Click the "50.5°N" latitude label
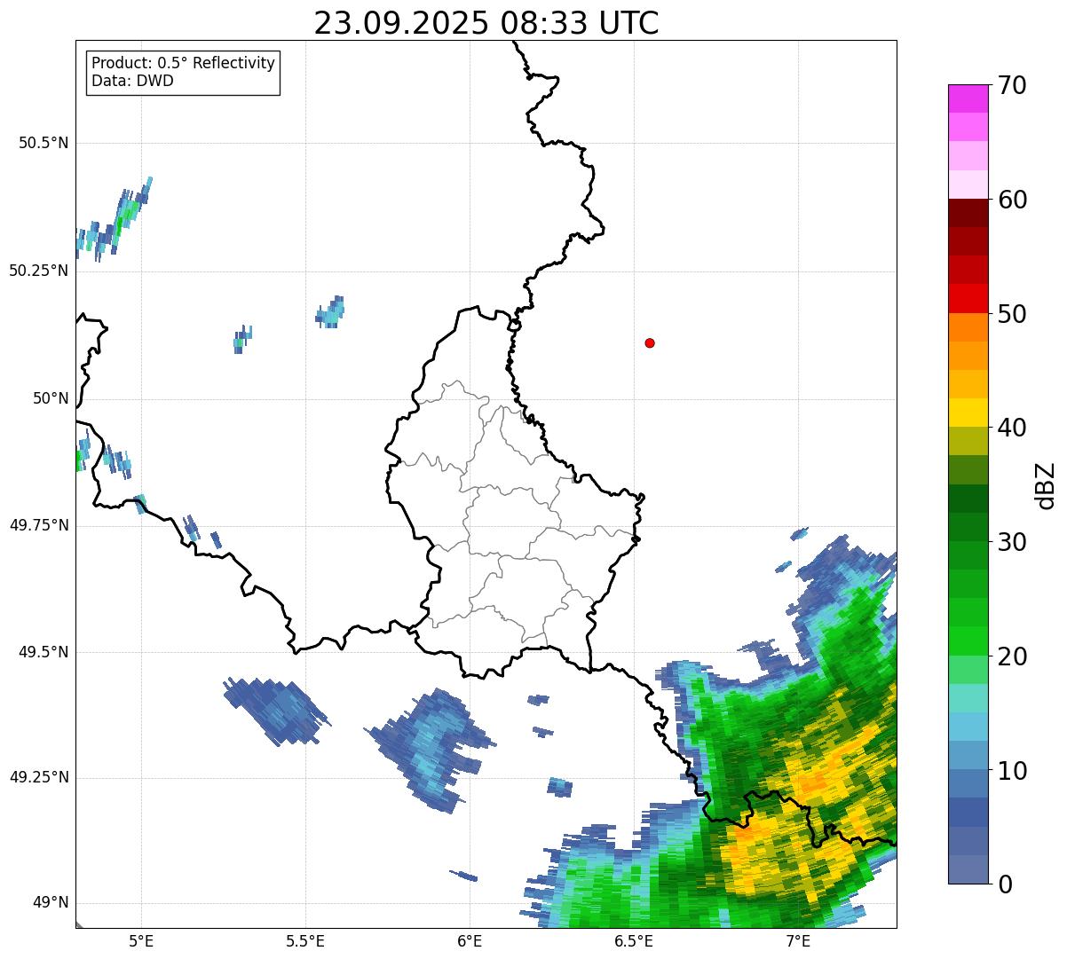The image size is (1067, 959). pyautogui.click(x=43, y=143)
